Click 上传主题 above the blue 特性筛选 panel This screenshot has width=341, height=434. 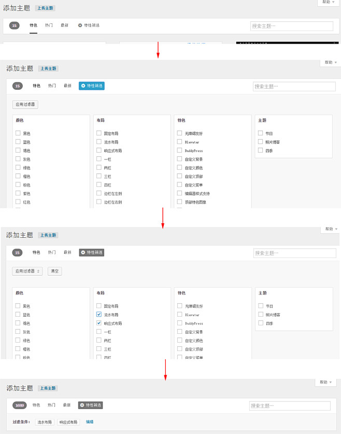(x=48, y=69)
